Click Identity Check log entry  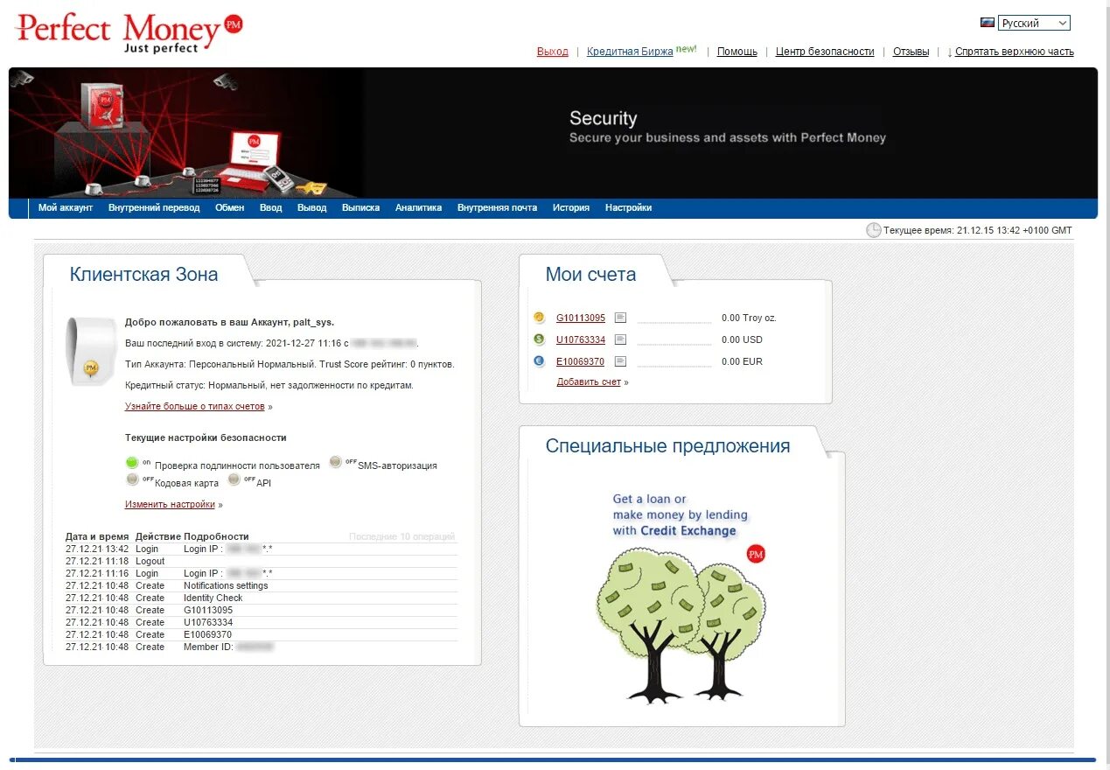[x=213, y=598]
